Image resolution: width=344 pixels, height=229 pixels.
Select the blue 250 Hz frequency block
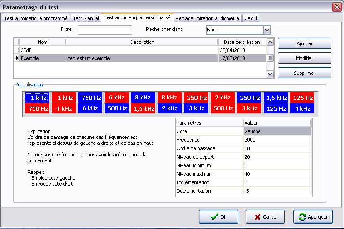coord(249,98)
